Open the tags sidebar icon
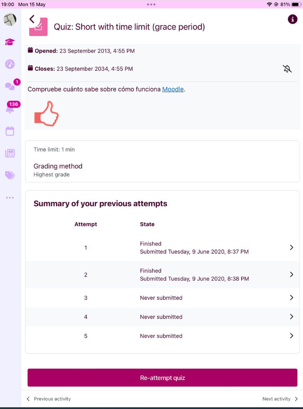303x409 pixels. [10, 175]
